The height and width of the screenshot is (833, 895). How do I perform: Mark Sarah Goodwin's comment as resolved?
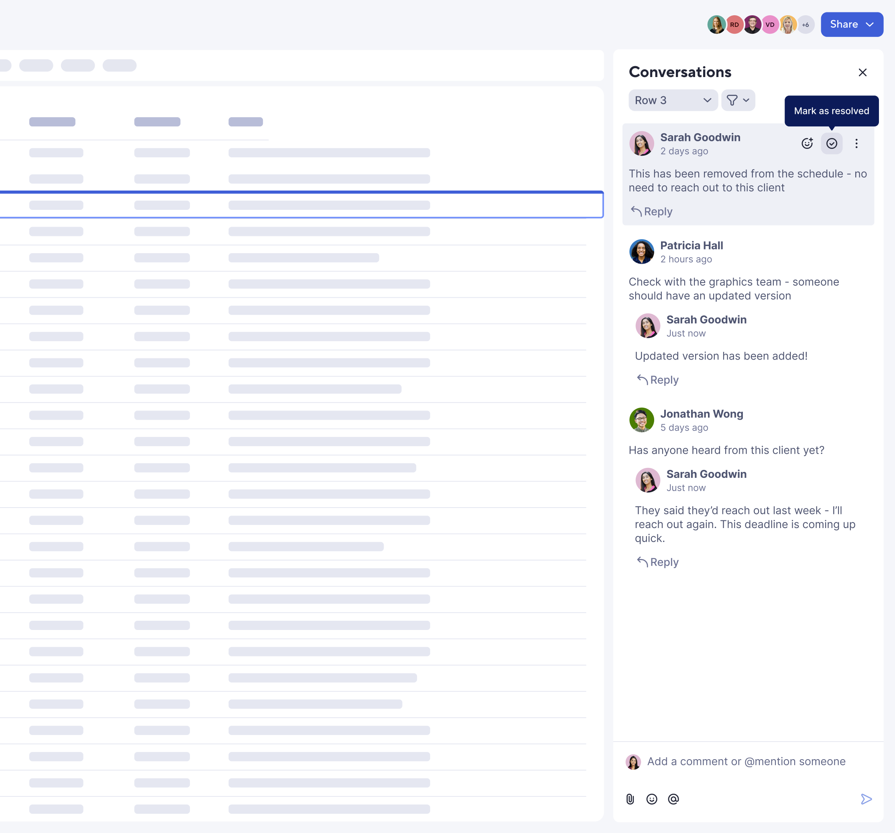click(x=832, y=143)
